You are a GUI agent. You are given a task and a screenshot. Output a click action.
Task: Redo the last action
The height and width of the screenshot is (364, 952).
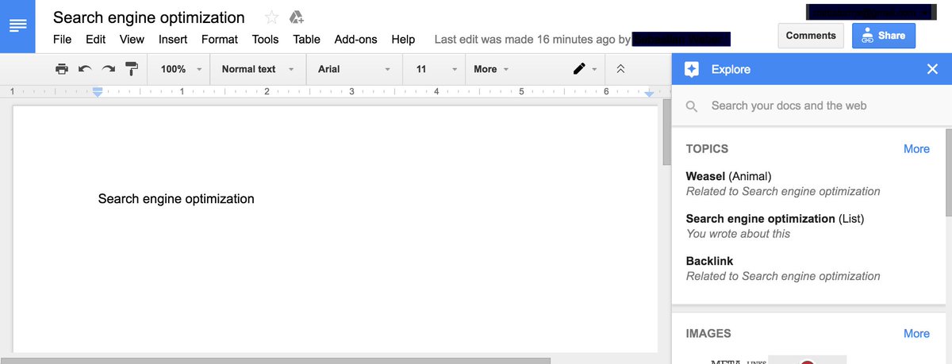tap(109, 69)
